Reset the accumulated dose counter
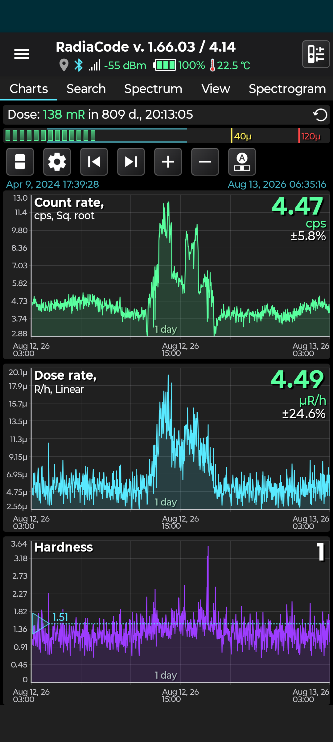 320,115
